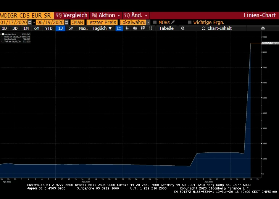Open chart settings gear icon

pos(263,28)
